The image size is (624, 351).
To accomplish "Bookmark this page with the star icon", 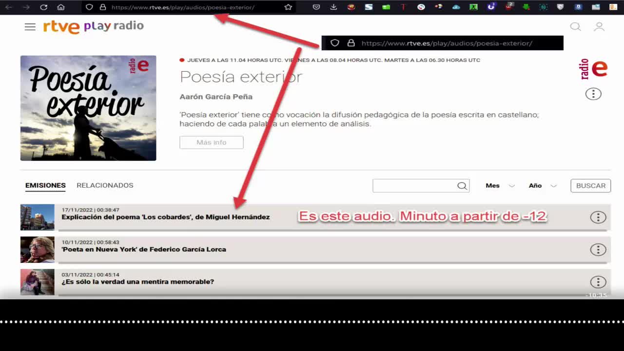I will (288, 7).
